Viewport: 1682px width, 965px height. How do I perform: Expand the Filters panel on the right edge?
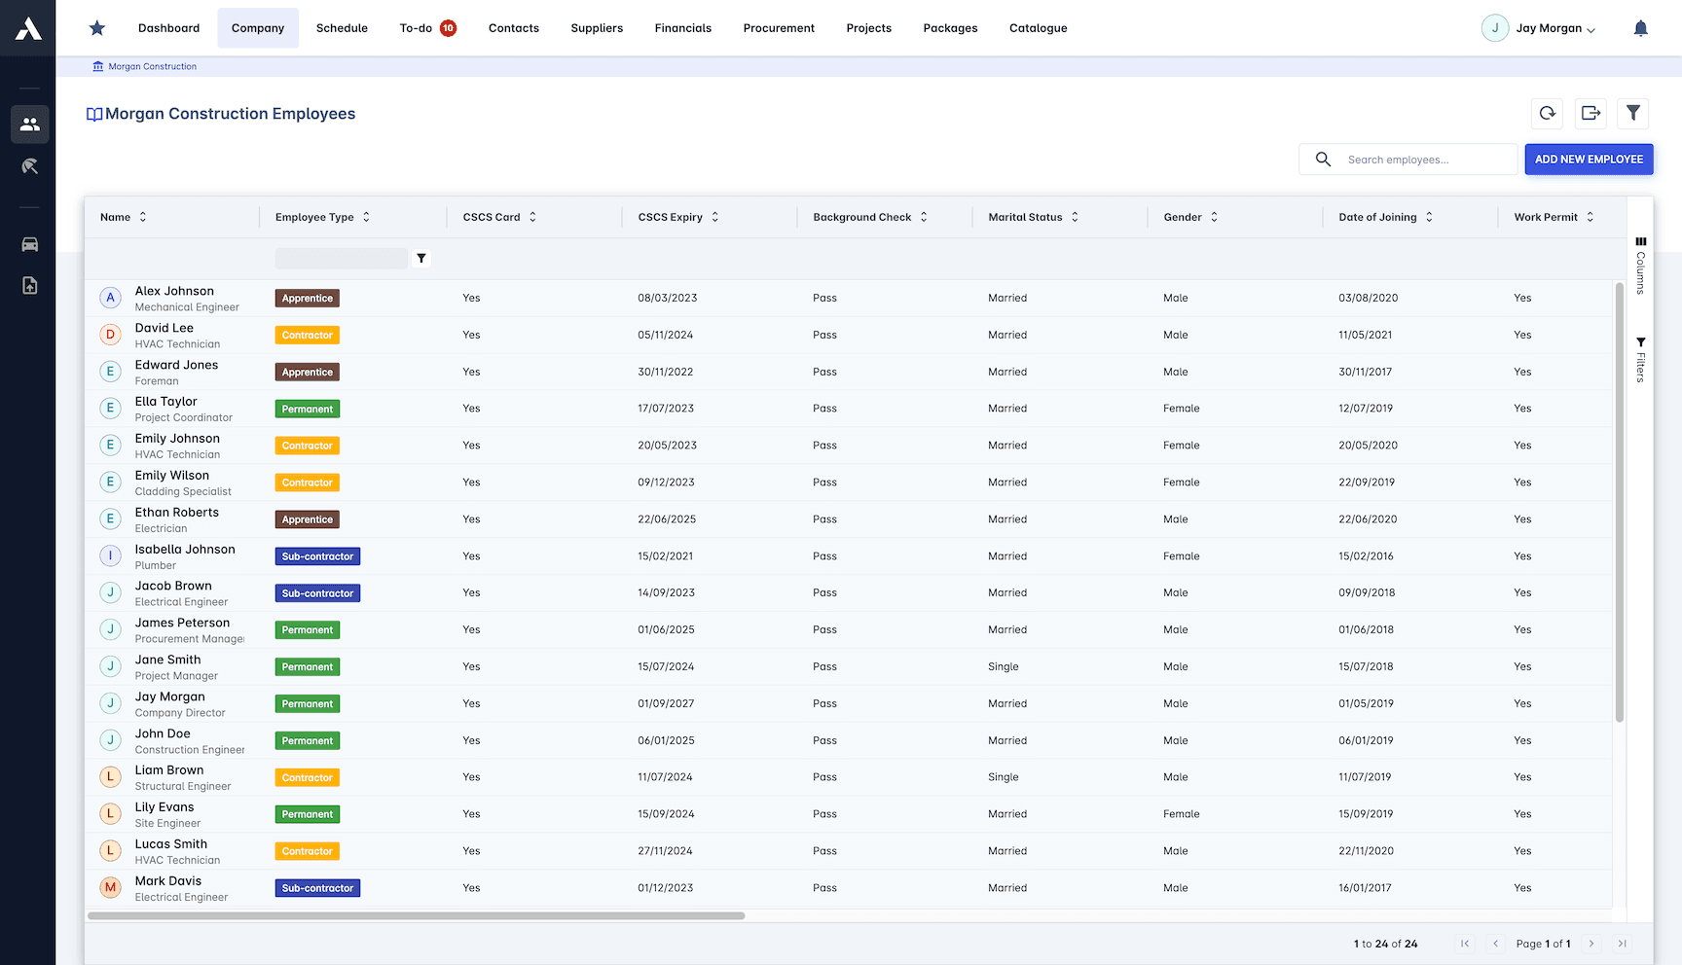point(1641,357)
